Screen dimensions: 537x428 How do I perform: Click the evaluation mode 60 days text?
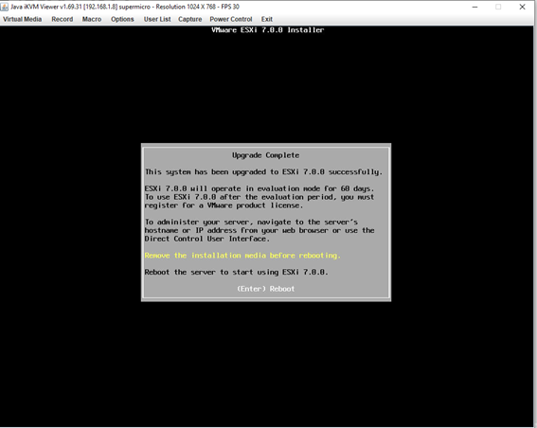pyautogui.click(x=260, y=188)
